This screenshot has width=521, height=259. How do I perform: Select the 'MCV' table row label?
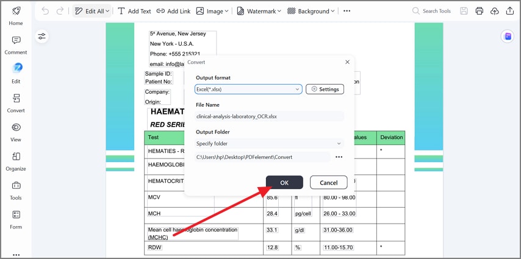[x=154, y=197]
